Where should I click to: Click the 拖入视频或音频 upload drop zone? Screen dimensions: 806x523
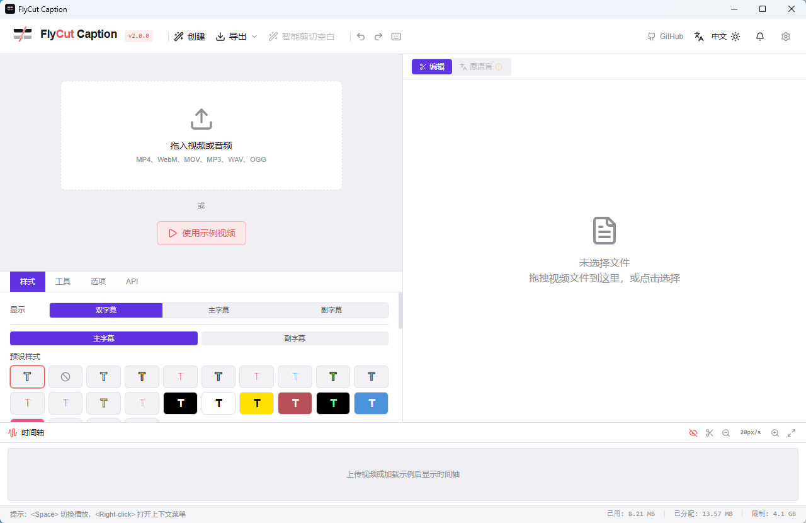[201, 135]
